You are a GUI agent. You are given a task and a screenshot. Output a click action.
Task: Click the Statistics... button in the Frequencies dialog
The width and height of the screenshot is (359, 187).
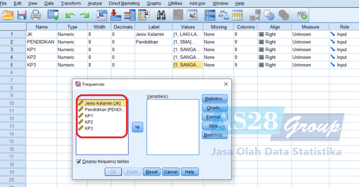click(215, 99)
